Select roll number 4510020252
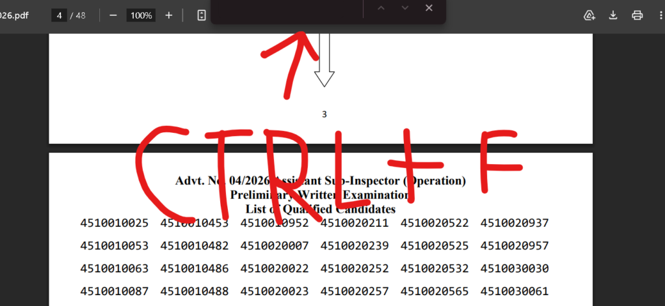665x306 pixels. click(355, 269)
